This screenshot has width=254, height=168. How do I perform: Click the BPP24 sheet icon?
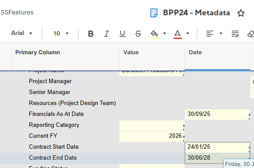154,13
